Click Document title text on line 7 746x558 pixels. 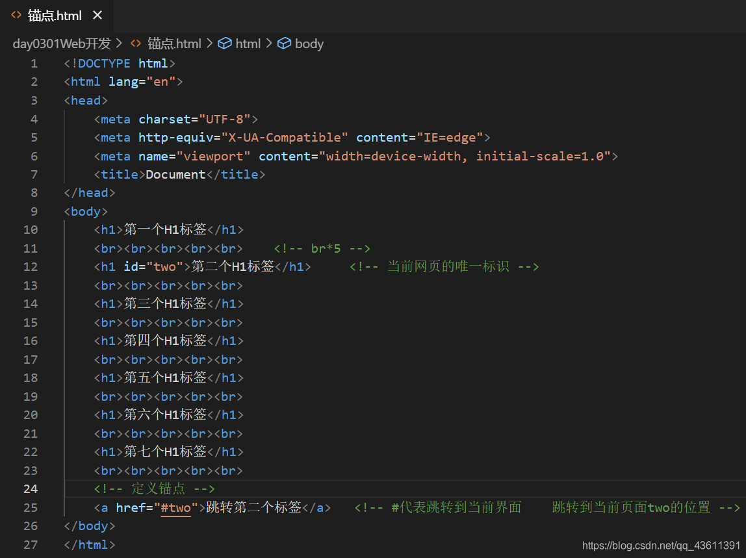[x=175, y=175]
